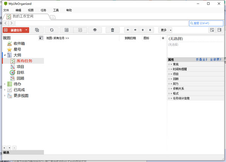Select 回顾 view in sidebar
This screenshot has height=162, width=226.
(x=20, y=78)
